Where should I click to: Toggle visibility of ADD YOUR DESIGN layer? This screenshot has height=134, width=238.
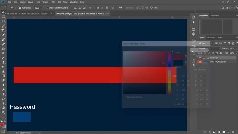[200, 62]
